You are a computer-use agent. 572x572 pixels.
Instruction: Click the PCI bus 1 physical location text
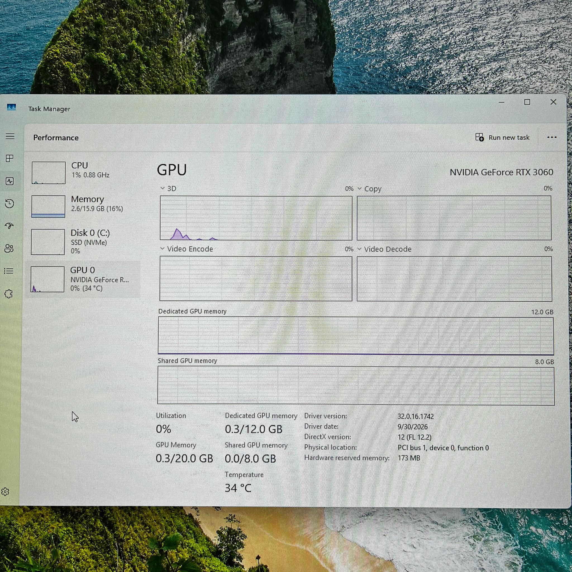click(443, 448)
